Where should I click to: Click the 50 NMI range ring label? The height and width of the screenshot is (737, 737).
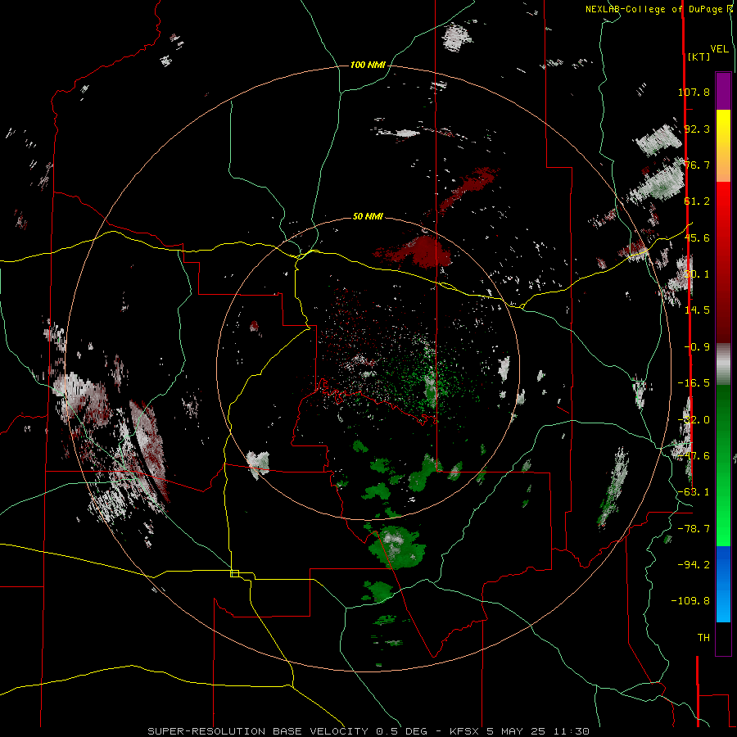pyautogui.click(x=368, y=216)
